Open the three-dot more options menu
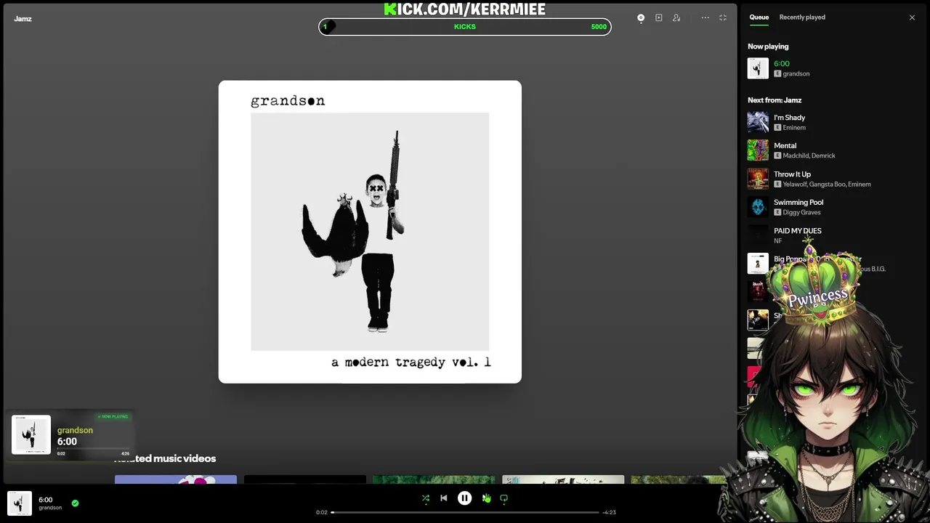 click(x=705, y=17)
